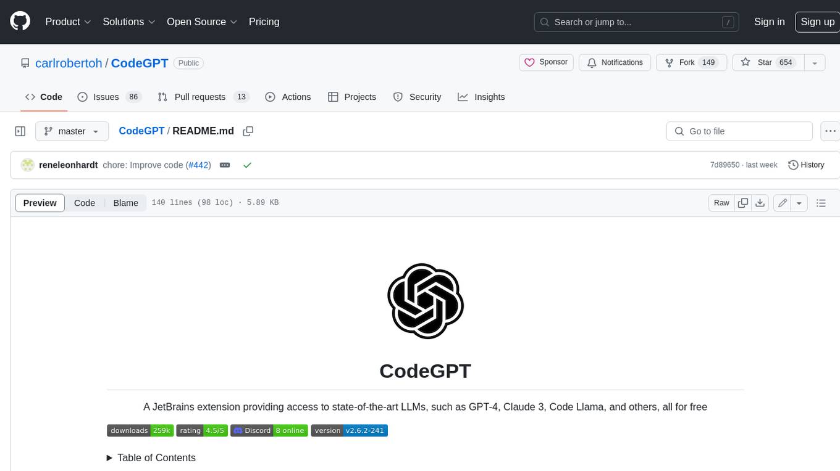Switch to the Pull requests tab
The width and height of the screenshot is (840, 471).
click(203, 97)
